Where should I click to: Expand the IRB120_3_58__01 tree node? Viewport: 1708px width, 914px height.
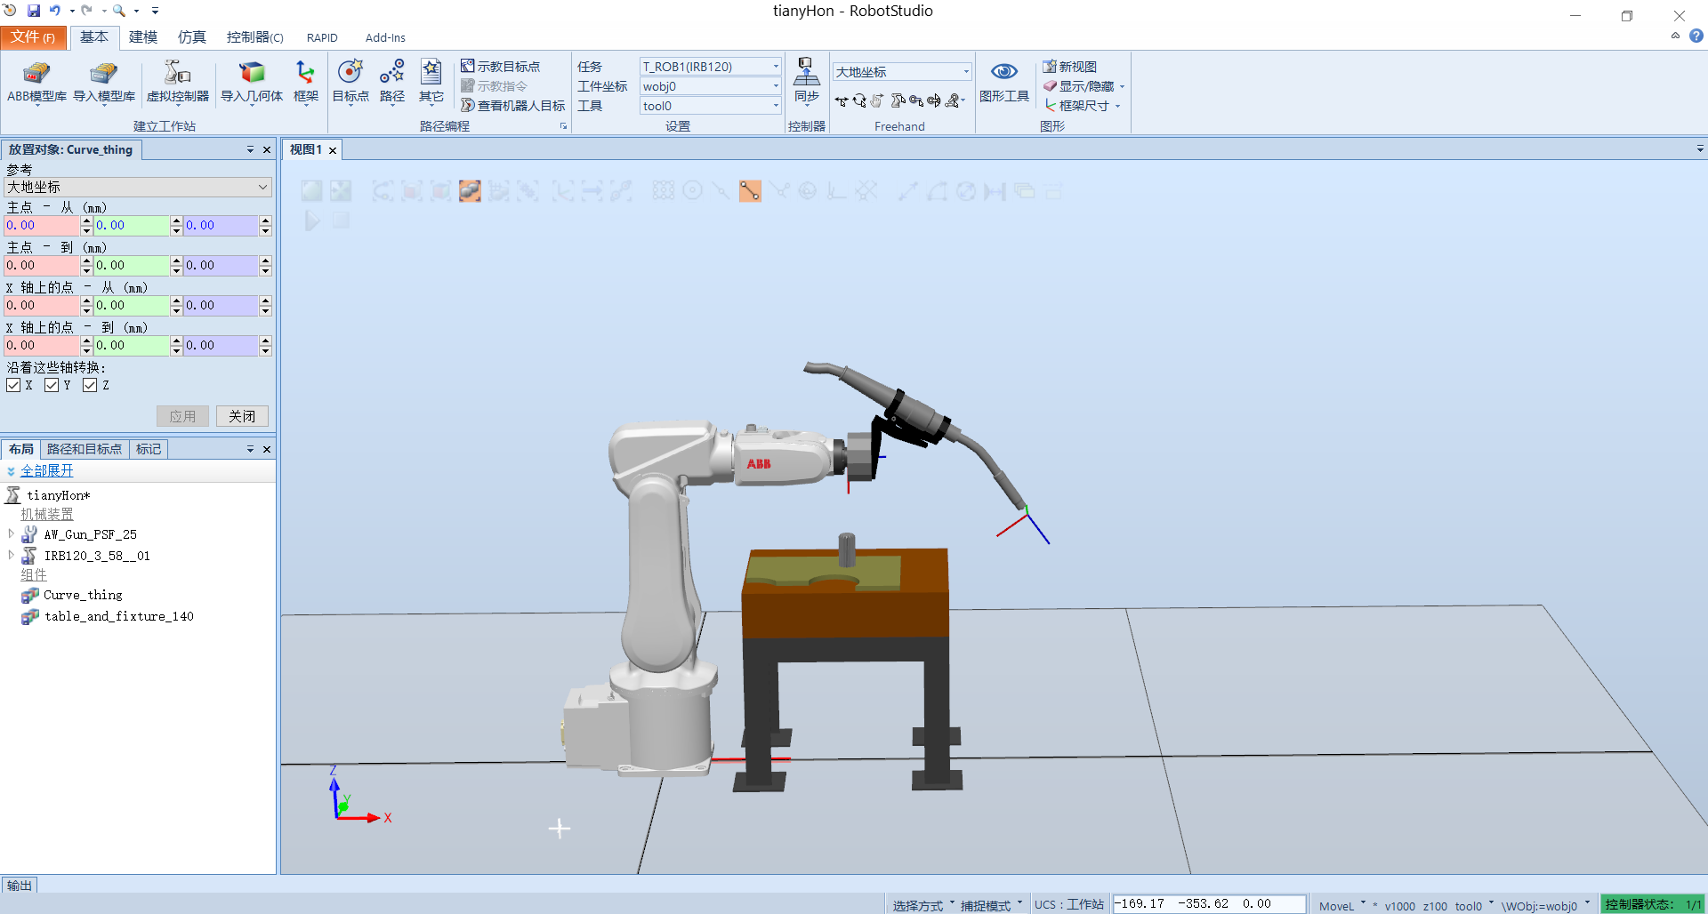(x=11, y=555)
